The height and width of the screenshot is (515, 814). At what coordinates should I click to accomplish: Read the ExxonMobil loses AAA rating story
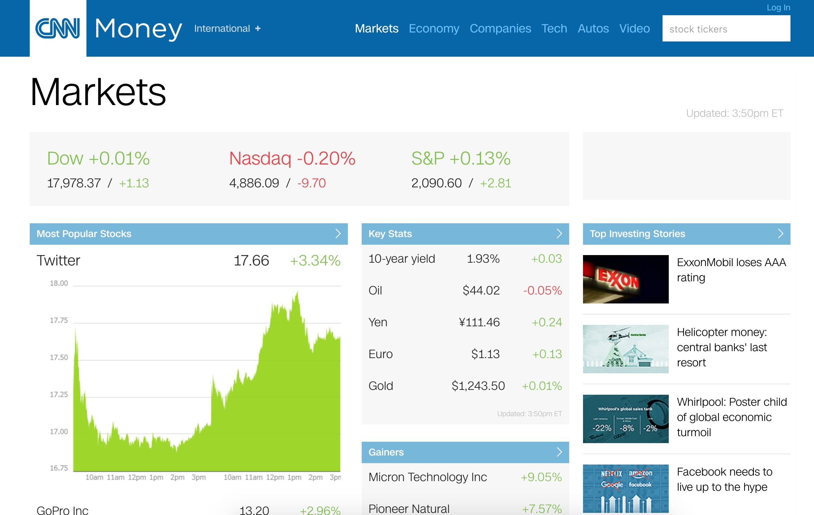point(731,270)
